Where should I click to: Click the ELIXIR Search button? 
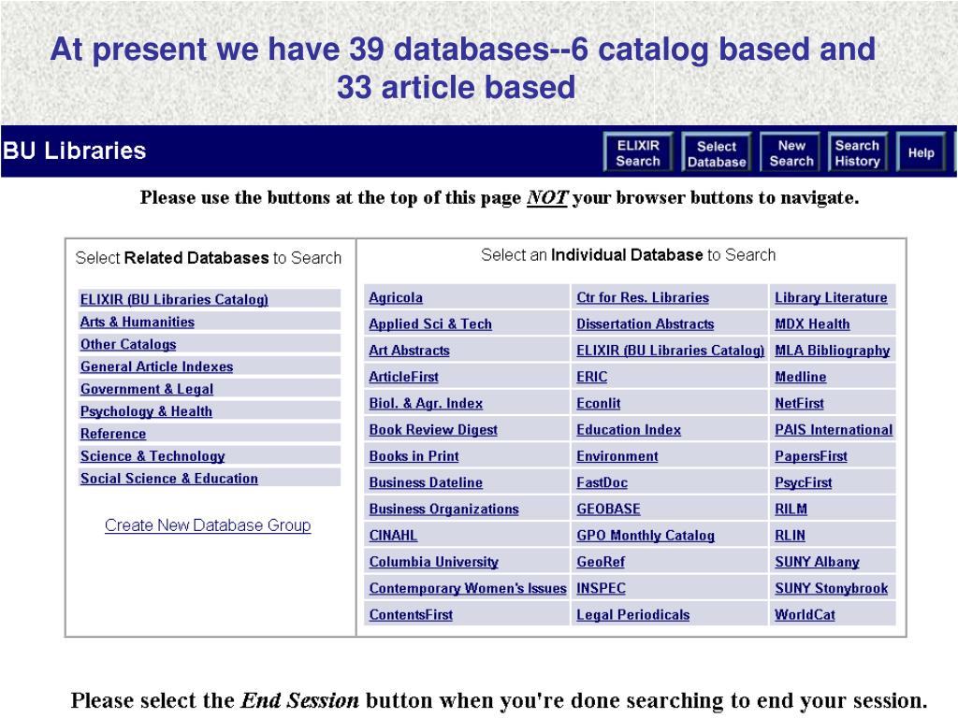point(638,152)
